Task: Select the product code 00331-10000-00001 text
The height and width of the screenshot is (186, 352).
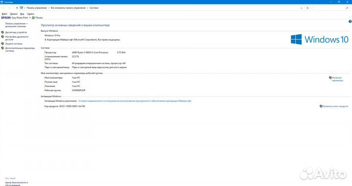Action: 72,106
